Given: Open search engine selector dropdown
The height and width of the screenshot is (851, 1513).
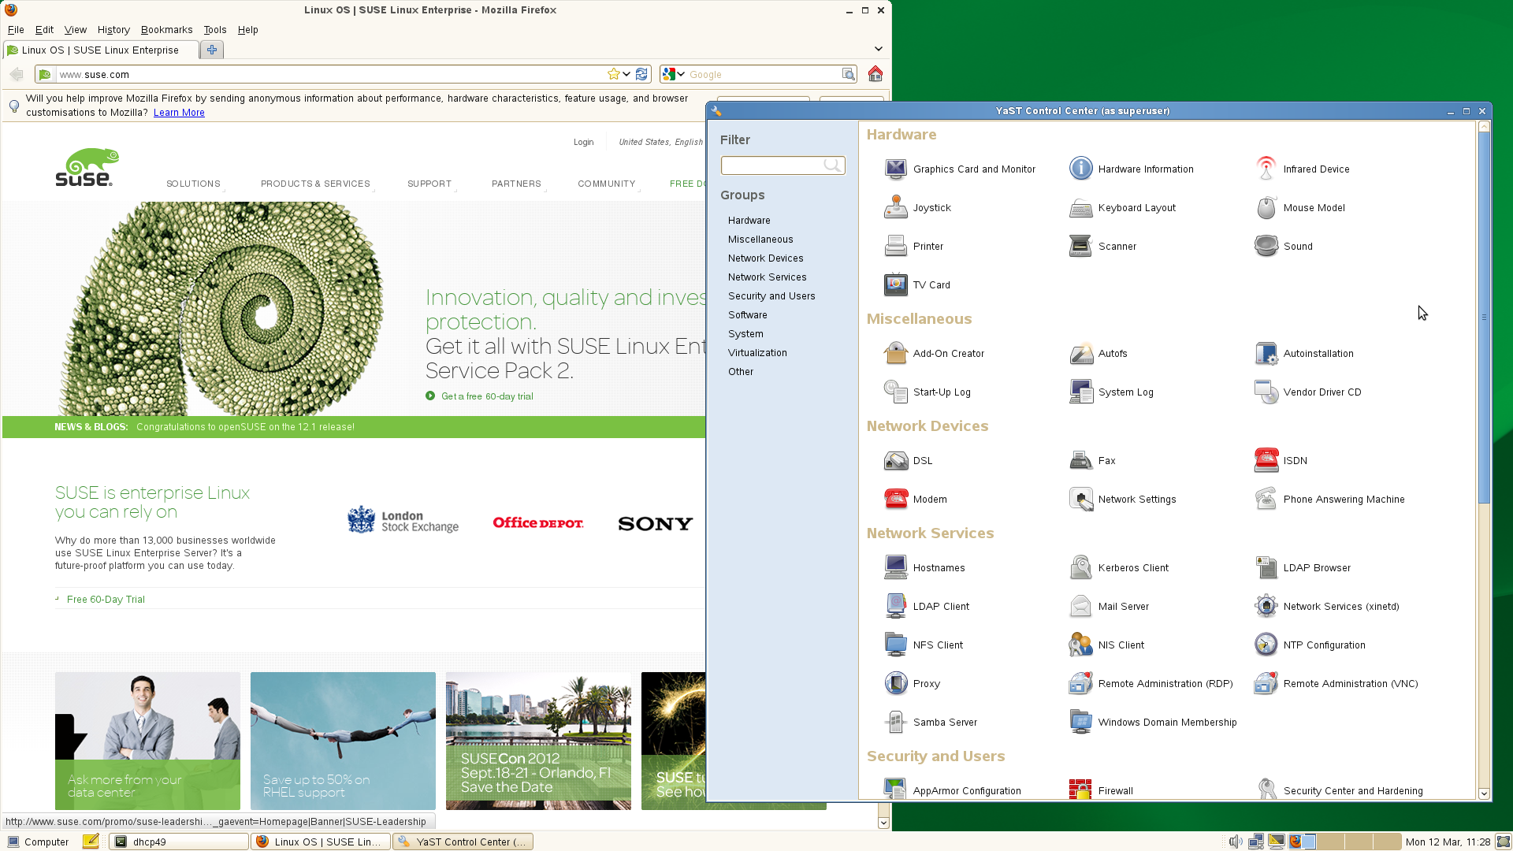Looking at the screenshot, I should coord(674,74).
